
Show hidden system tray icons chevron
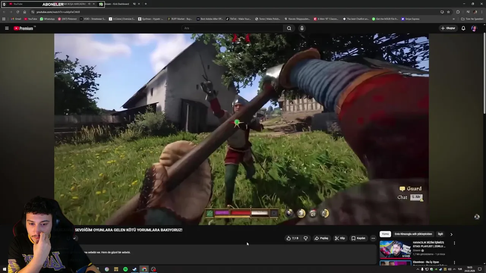coord(418,269)
